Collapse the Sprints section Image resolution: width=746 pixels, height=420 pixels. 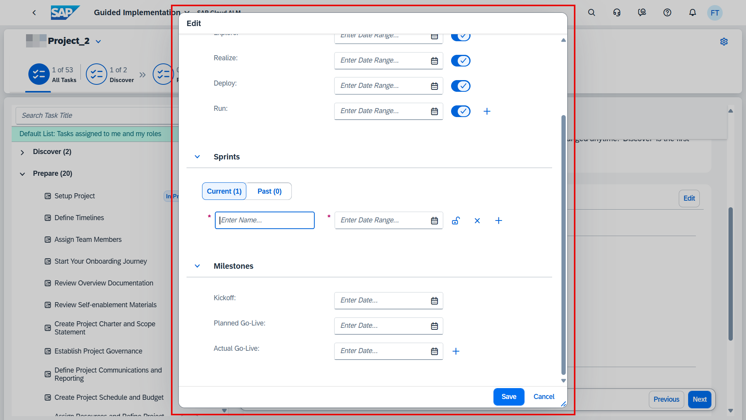coord(197,157)
